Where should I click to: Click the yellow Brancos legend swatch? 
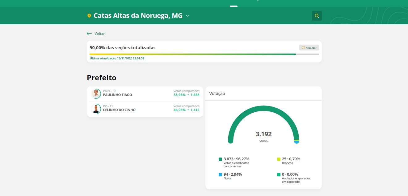279,159
